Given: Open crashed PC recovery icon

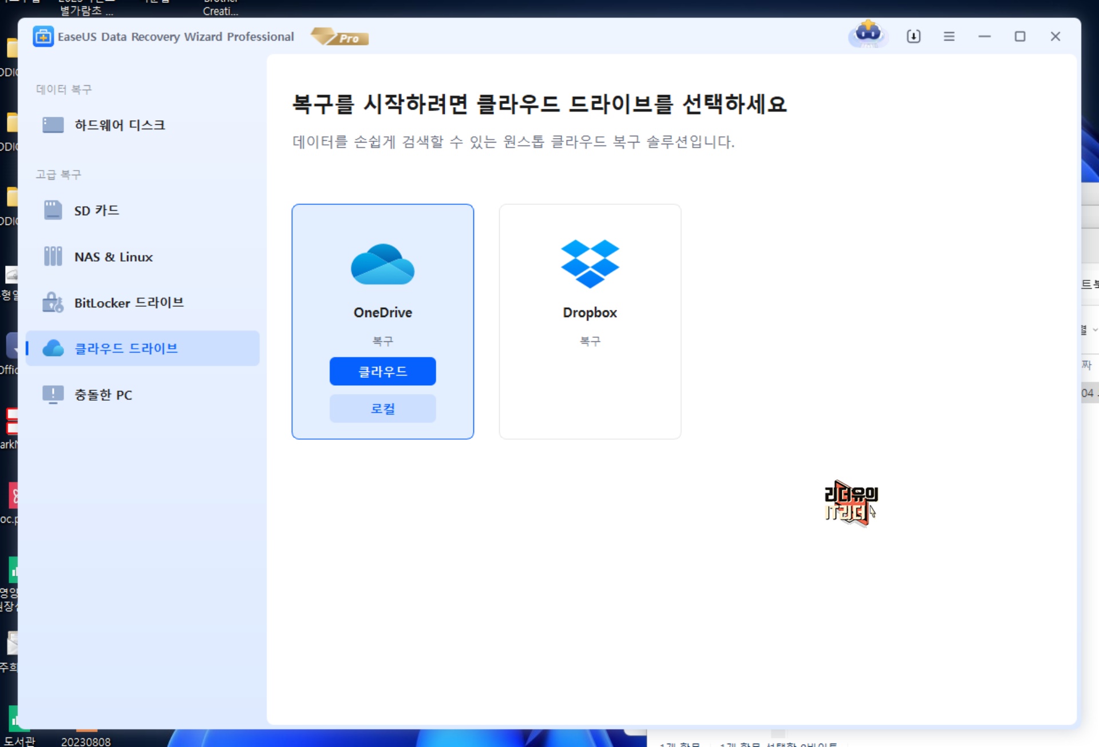Looking at the screenshot, I should click(53, 394).
